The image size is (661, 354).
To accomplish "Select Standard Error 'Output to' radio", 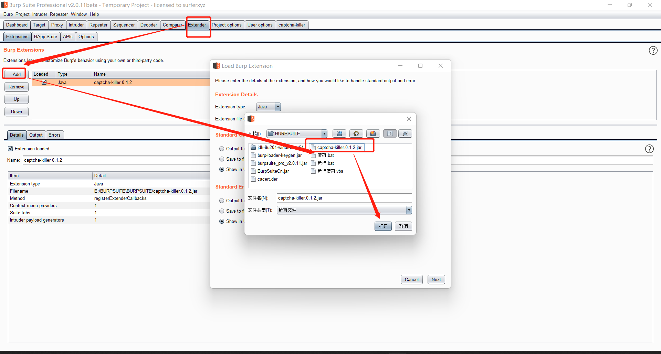I will click(x=222, y=201).
